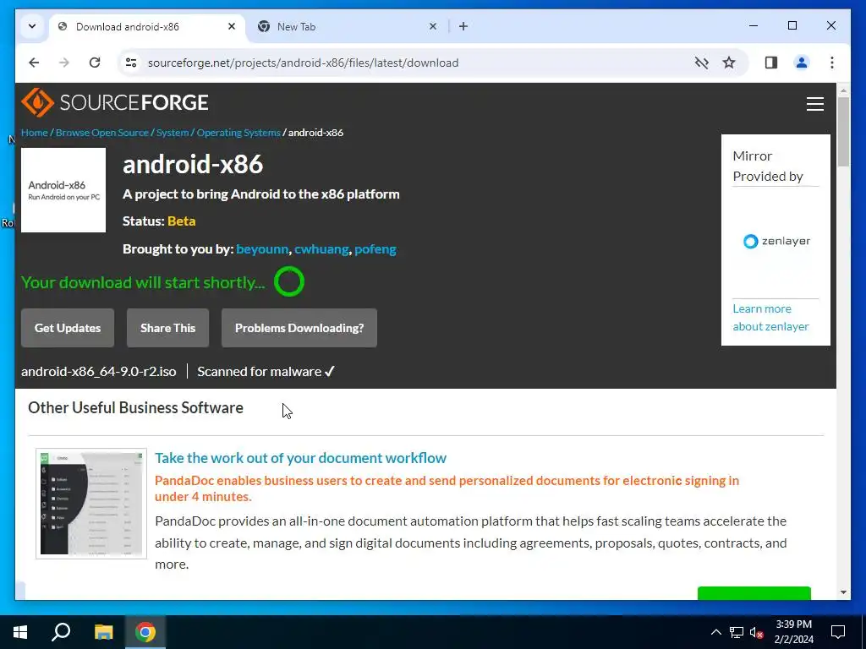866x649 pixels.
Task: Switch to the Download android-x86 tab
Action: tap(147, 26)
